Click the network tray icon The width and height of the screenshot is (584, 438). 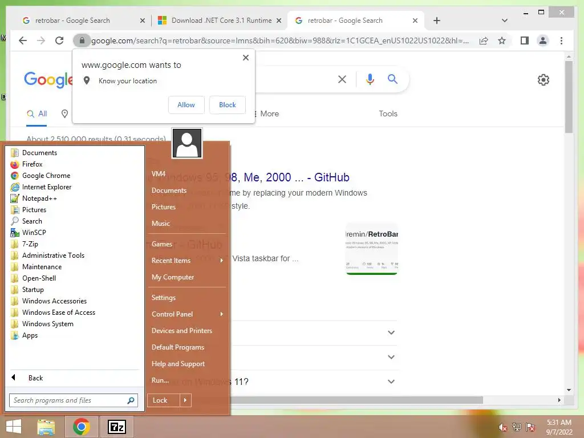[x=517, y=427]
